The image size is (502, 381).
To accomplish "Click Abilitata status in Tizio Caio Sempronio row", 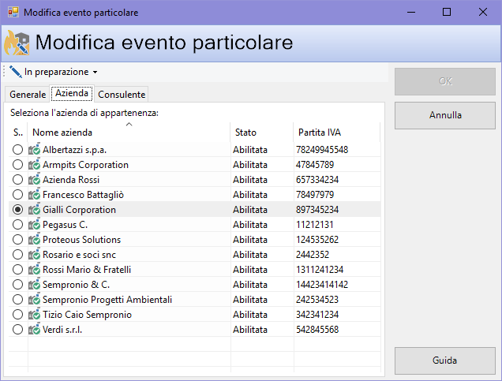I will [250, 315].
